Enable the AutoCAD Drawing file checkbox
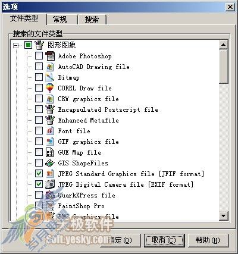238x254 pixels. coord(39,67)
